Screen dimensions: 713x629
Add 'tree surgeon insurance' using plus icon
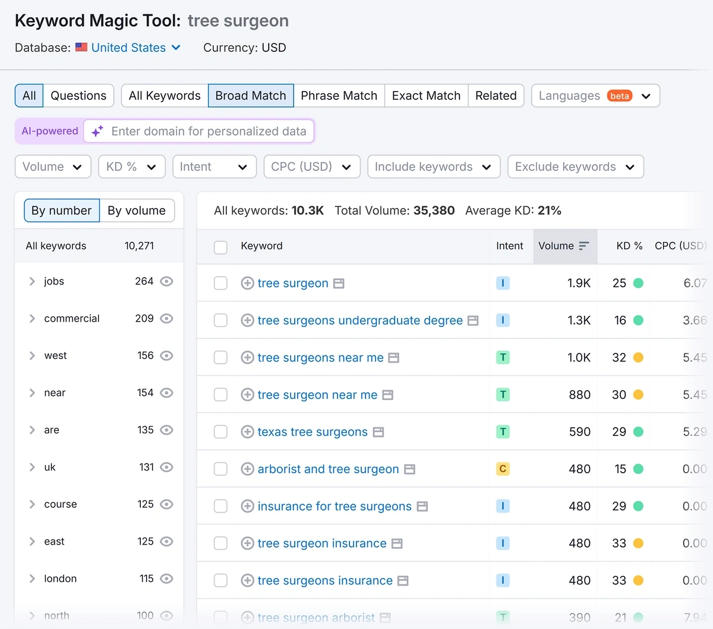tap(248, 543)
